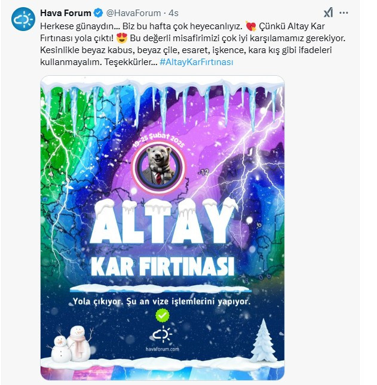Click the Hava Forum display name

click(66, 13)
